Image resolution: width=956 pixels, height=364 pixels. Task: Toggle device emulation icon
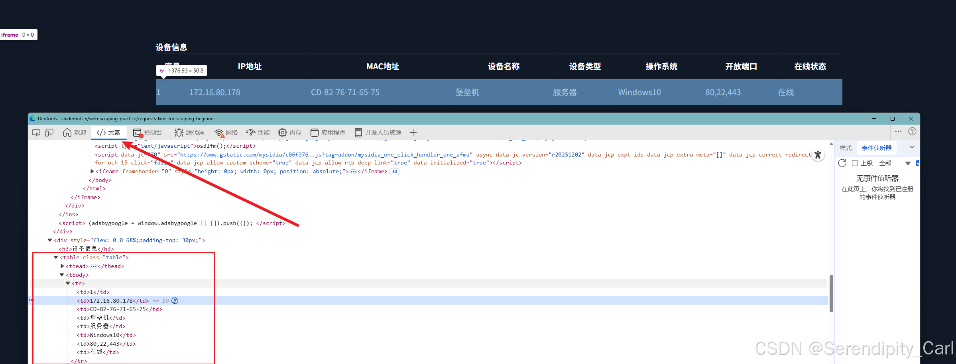[x=49, y=133]
